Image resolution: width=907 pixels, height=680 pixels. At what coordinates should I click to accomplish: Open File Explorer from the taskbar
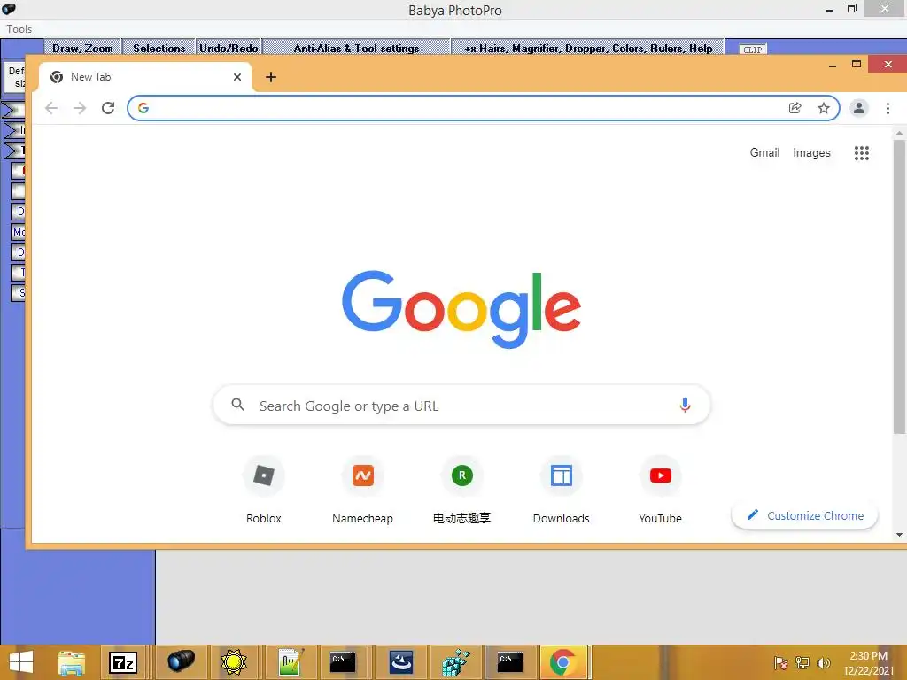(71, 662)
